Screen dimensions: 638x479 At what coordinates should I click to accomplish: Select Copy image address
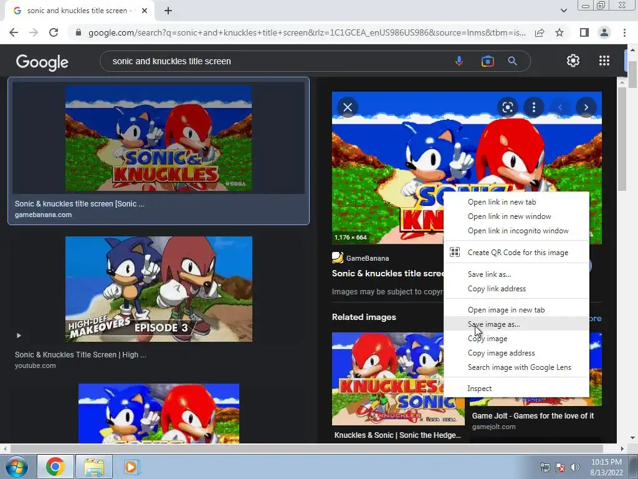pyautogui.click(x=516, y=353)
